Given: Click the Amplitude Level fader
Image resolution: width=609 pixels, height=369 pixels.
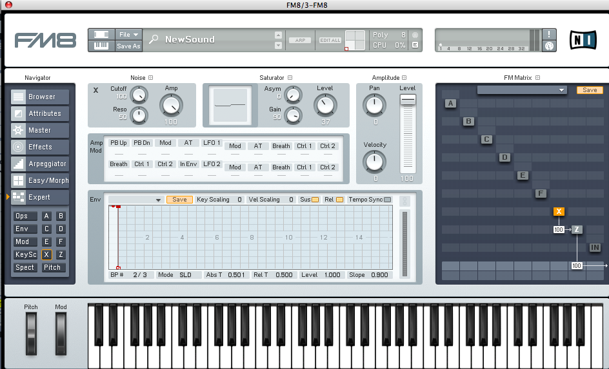Looking at the screenshot, I should 408,99.
